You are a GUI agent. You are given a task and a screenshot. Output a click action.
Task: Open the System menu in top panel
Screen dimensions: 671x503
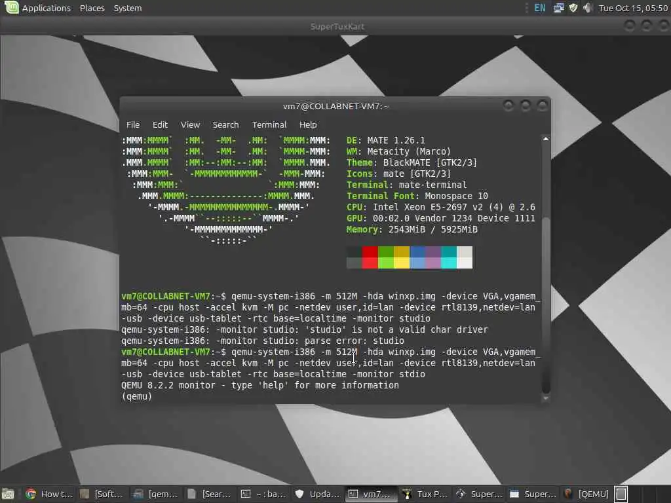click(128, 8)
